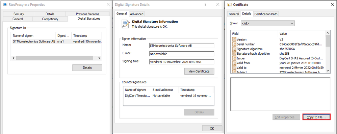337x134 pixels.
Task: Click the Signing time field
Action: (x=182, y=62)
